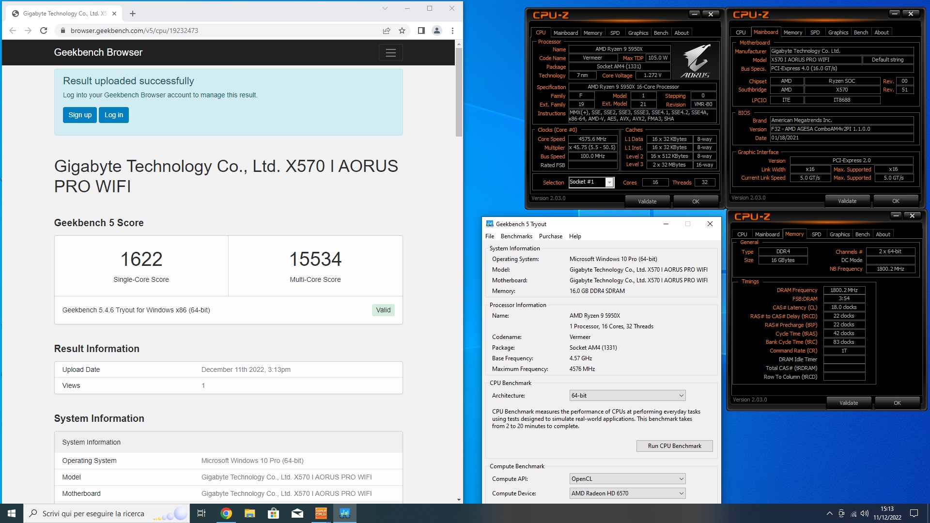This screenshot has width=930, height=523.
Task: Minimize the Geekbench 5 Tryout window
Action: (666, 224)
